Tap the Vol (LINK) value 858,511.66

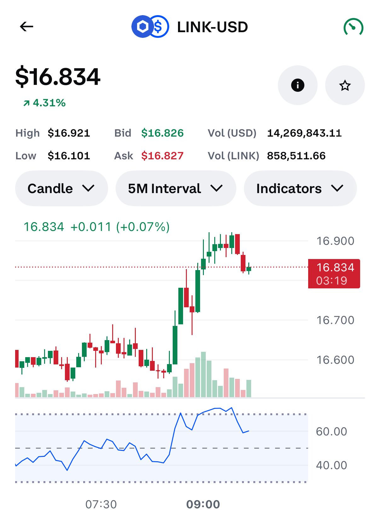pos(296,156)
